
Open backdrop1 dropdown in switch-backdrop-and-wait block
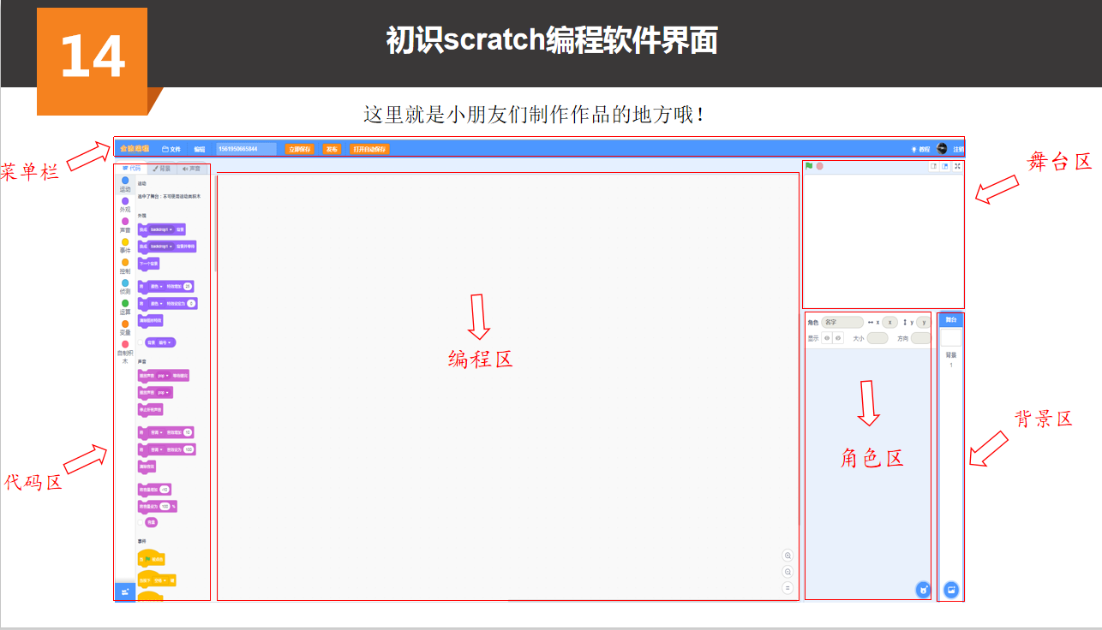tap(162, 246)
